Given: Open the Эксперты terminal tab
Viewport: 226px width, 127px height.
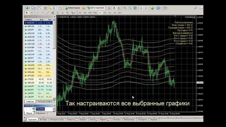Looking at the screenshot, I should point(142,120).
